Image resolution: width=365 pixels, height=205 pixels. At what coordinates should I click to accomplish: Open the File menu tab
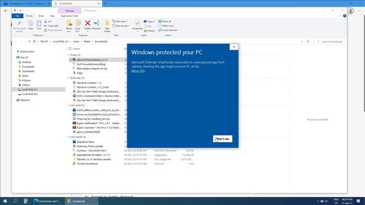(x=18, y=16)
